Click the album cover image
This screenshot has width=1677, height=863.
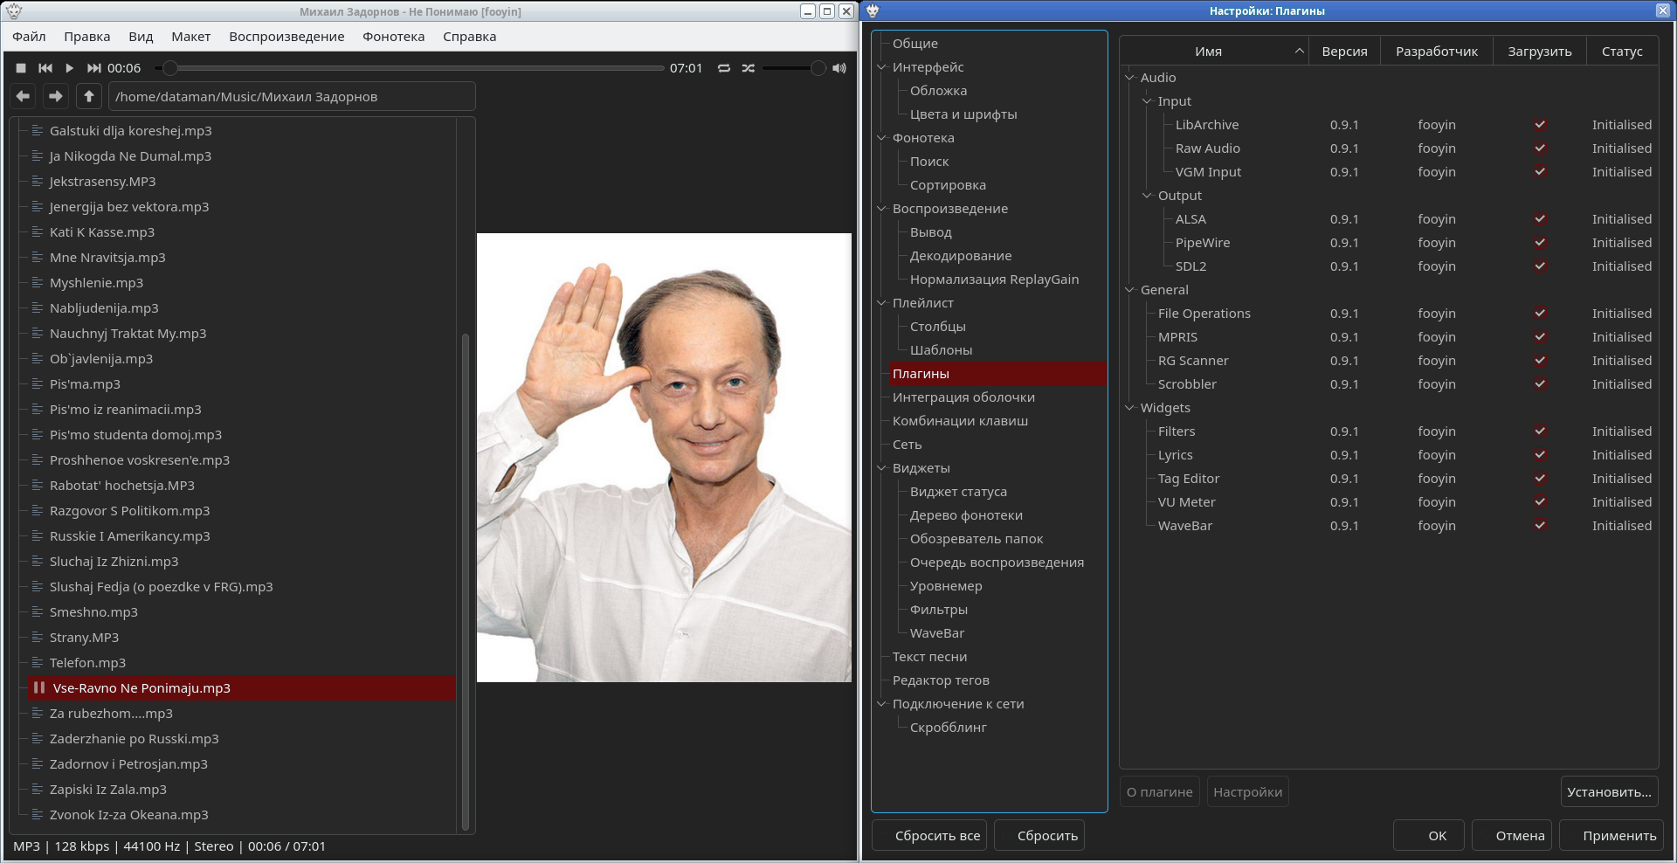click(664, 458)
